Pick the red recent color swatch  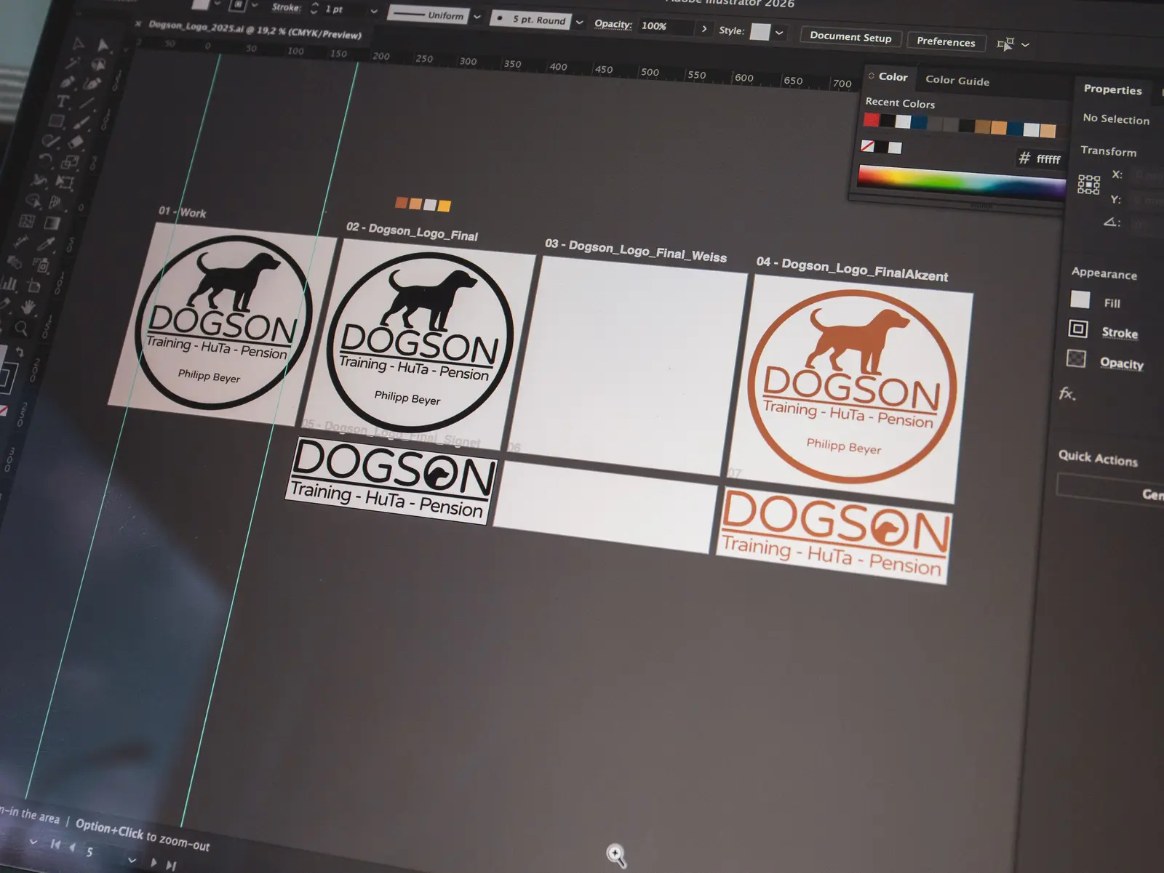pyautogui.click(x=872, y=120)
